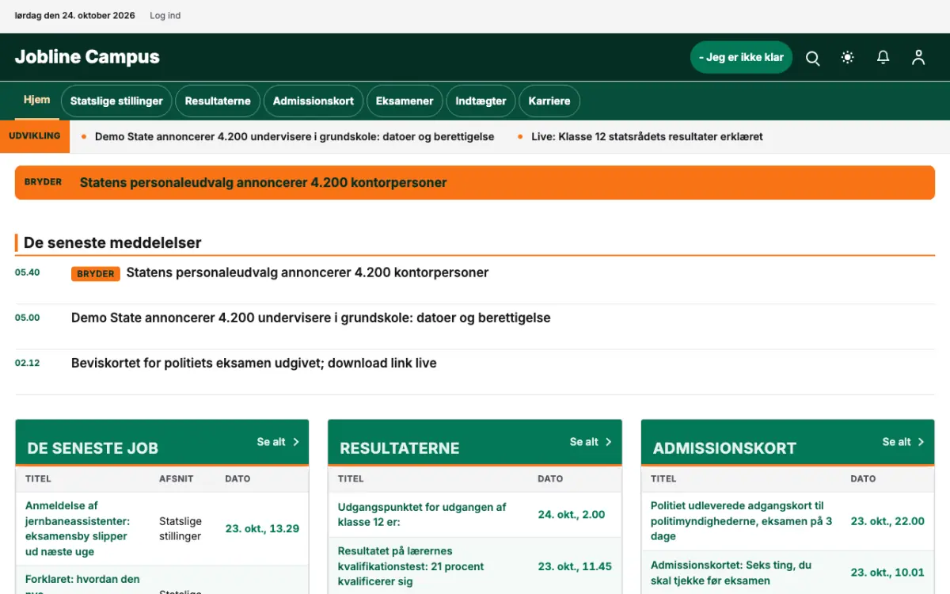
Task: Open 05.00 announcement about grundskole undervisere
Action: tap(310, 318)
